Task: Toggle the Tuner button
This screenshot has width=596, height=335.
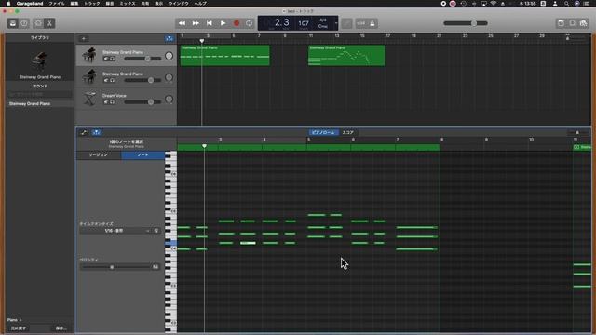Action: point(346,23)
